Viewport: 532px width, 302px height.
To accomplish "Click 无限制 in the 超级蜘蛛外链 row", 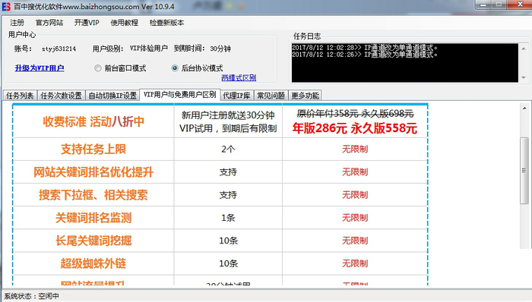I will (x=355, y=263).
